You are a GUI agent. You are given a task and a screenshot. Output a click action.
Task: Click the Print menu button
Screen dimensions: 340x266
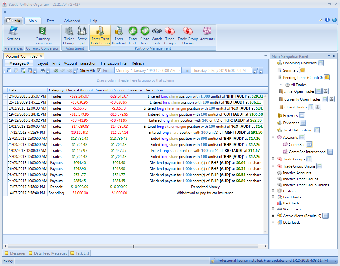tap(56, 63)
